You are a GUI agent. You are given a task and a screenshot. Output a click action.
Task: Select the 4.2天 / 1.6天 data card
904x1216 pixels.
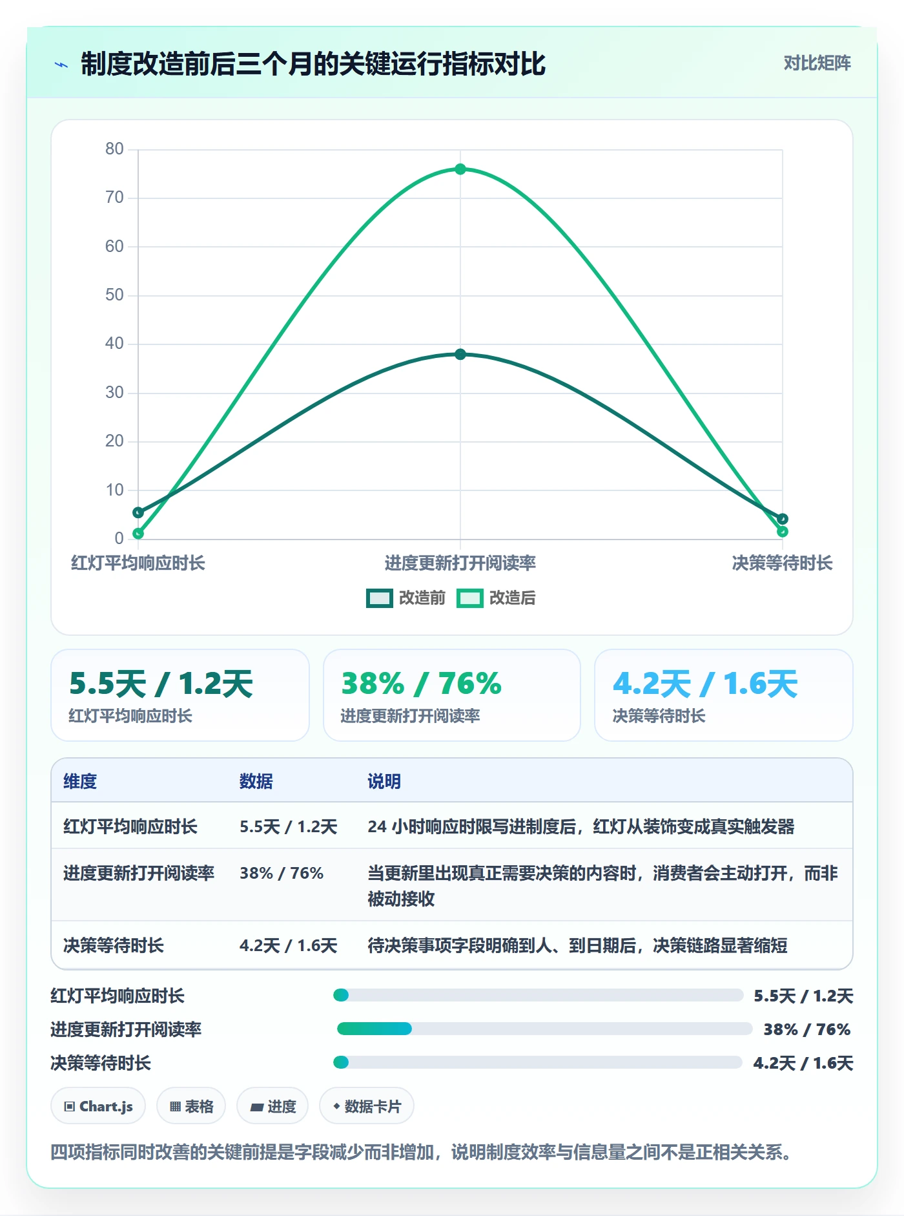click(724, 695)
